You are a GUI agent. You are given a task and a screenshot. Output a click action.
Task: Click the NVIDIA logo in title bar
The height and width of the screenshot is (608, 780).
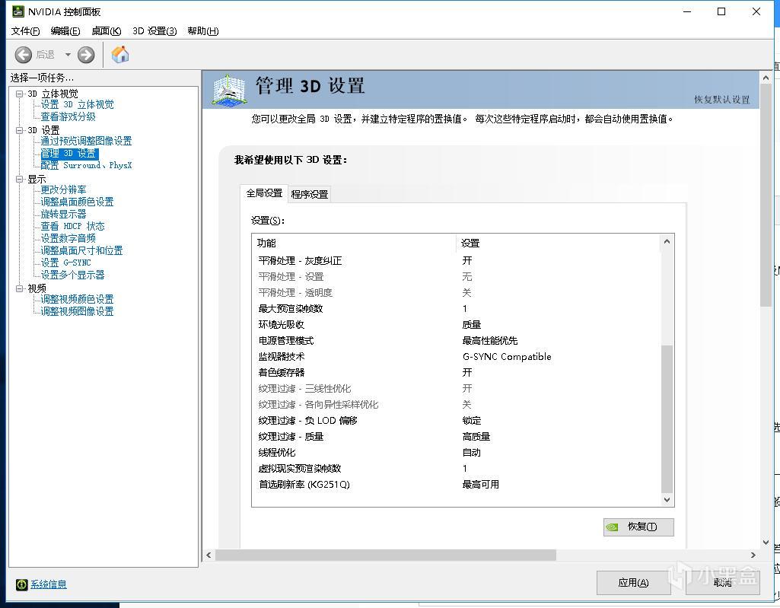pyautogui.click(x=17, y=11)
